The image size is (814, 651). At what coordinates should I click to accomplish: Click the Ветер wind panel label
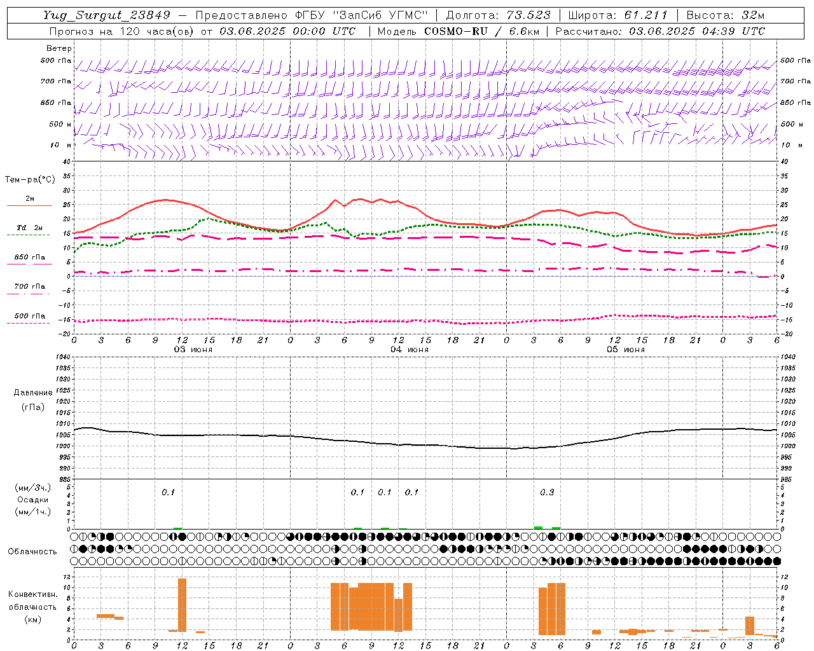point(59,48)
